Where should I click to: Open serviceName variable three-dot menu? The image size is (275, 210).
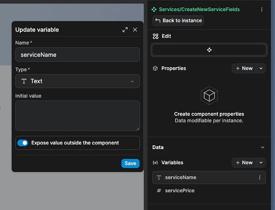pyautogui.click(x=260, y=178)
